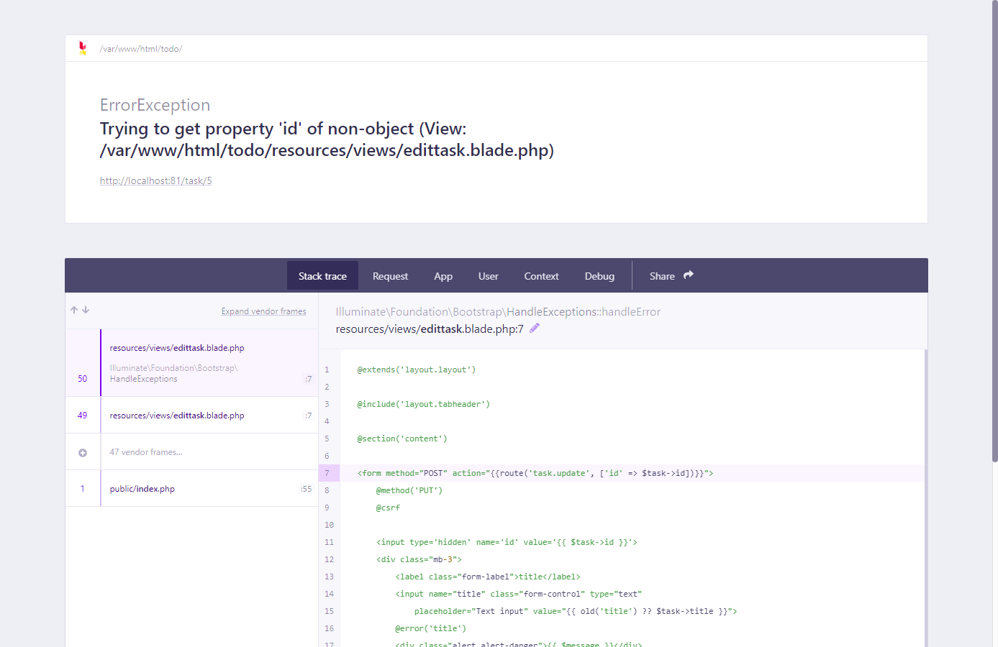Expand the 47 vendor frames row
Image resolution: width=998 pixels, height=647 pixels.
click(146, 452)
